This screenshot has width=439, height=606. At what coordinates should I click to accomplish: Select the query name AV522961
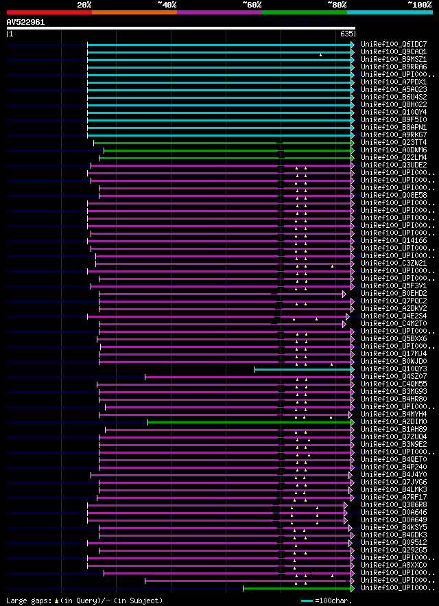click(x=25, y=22)
